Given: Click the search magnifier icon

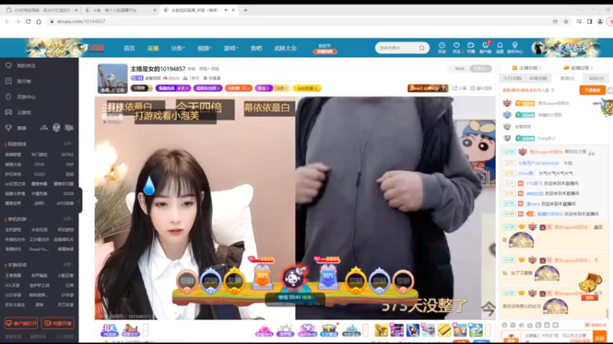Looking at the screenshot, I should coord(422,48).
